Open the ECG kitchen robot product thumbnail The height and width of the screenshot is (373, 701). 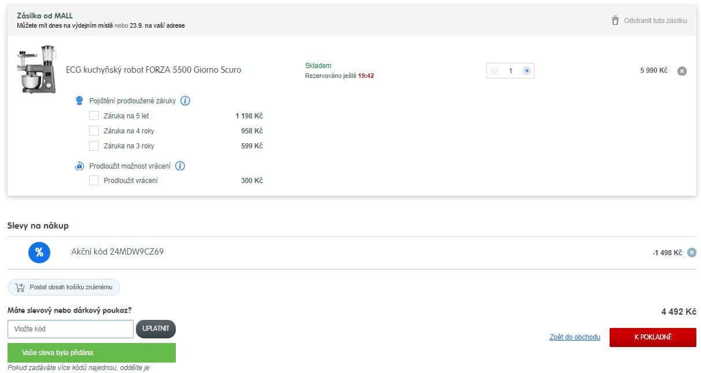pos(37,69)
